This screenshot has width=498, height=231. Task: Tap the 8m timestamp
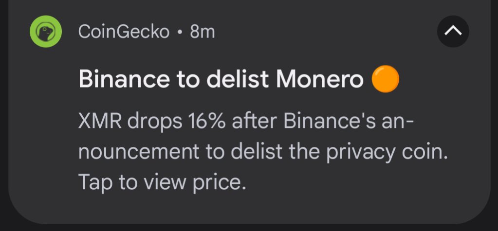(202, 32)
